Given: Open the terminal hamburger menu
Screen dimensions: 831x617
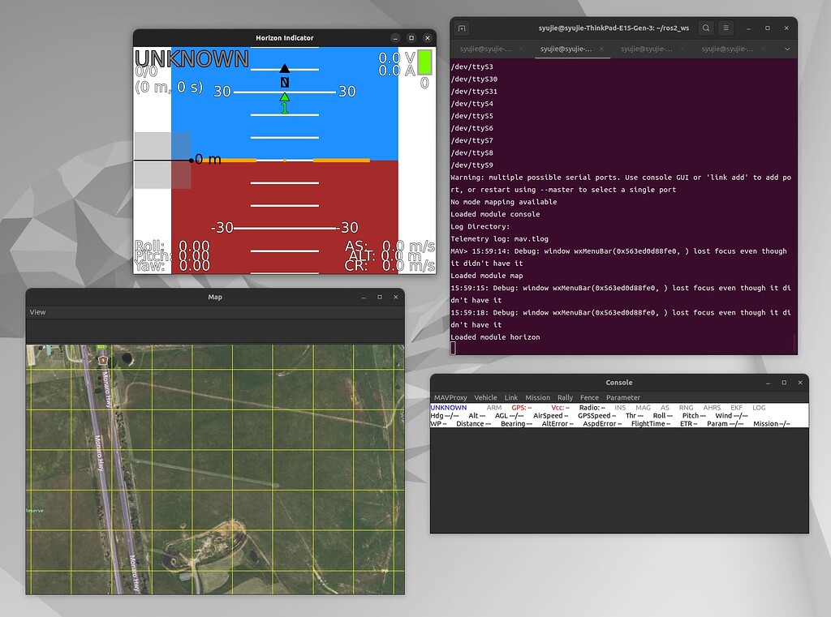Looking at the screenshot, I should pos(726,28).
